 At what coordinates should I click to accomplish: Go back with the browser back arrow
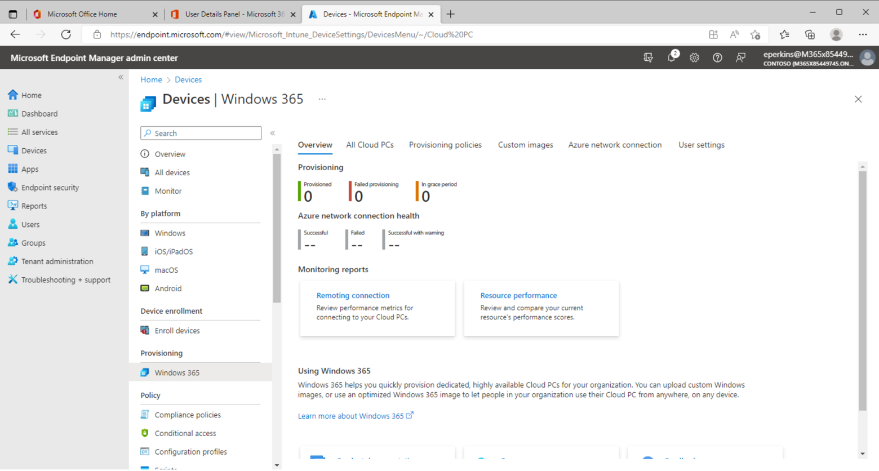15,34
